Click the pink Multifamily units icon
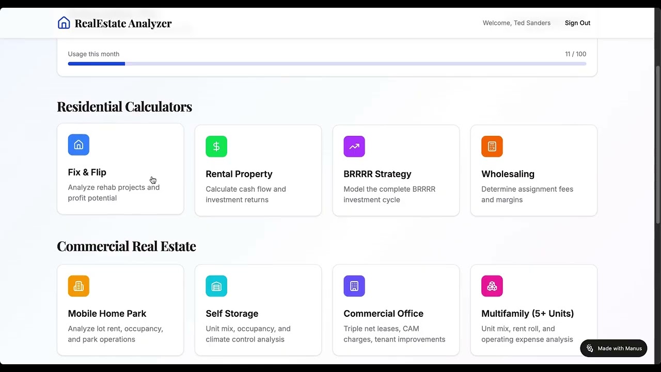 click(x=492, y=286)
